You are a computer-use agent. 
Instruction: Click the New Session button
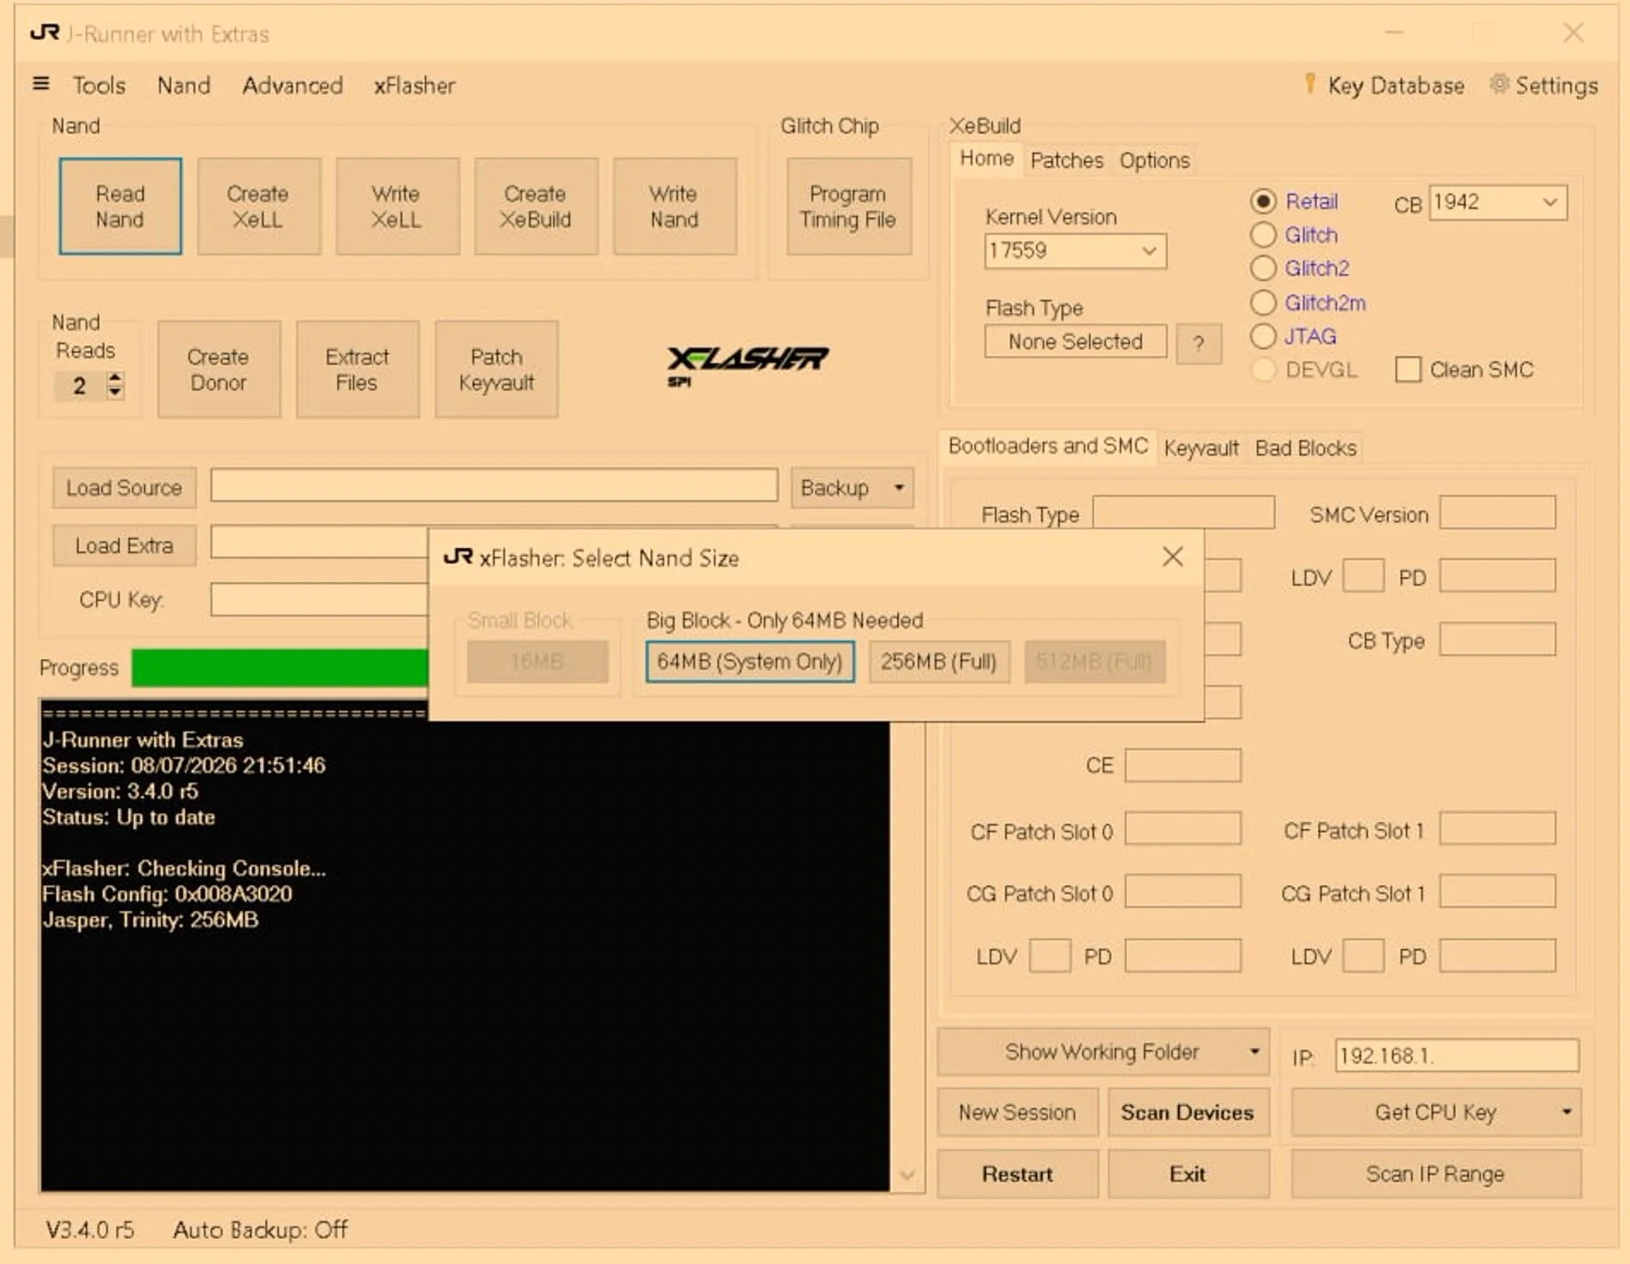click(x=1017, y=1112)
